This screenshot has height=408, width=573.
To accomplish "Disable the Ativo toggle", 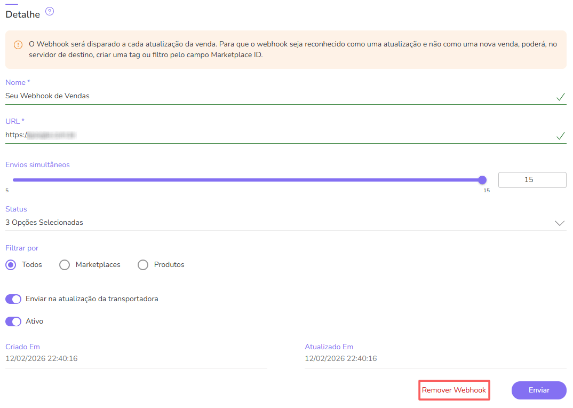I will (x=13, y=321).
